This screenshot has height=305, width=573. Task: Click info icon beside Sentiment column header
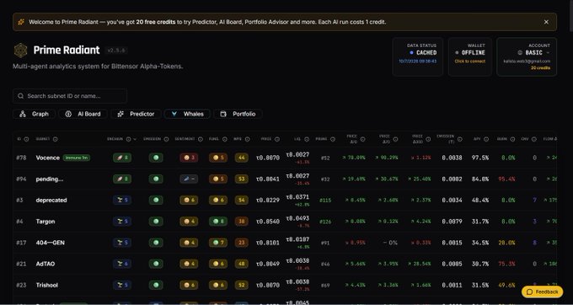click(201, 139)
